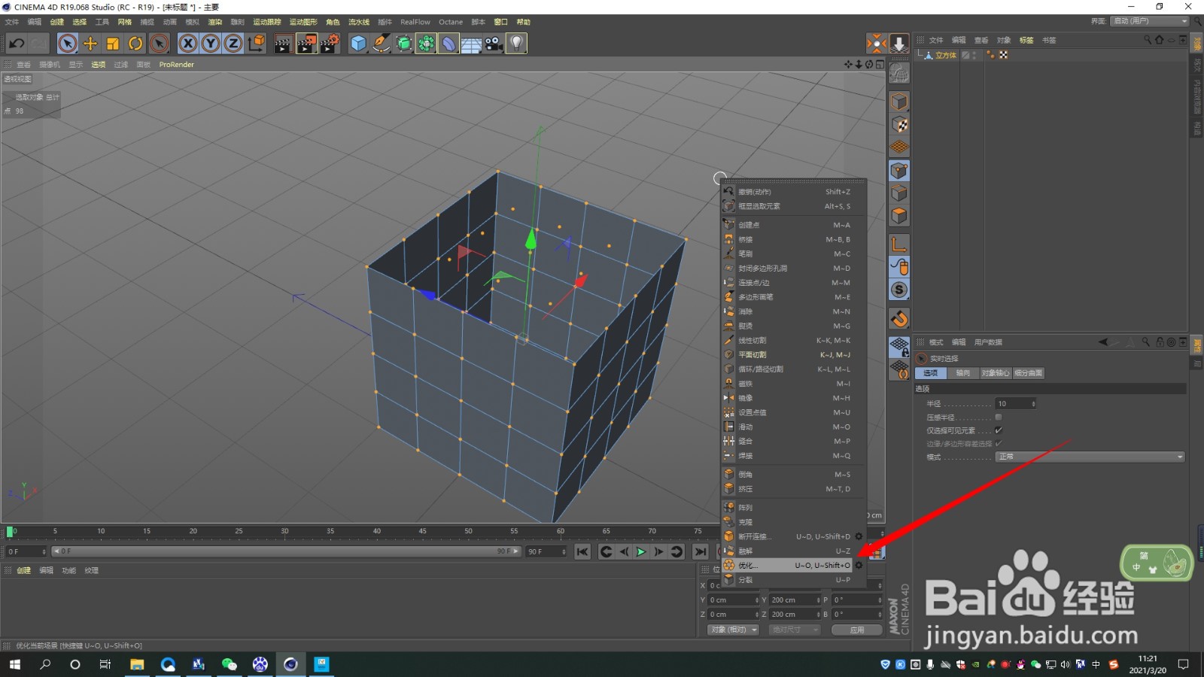Switch to the 细分曲面 tab
This screenshot has height=677, width=1204.
pos(1028,373)
